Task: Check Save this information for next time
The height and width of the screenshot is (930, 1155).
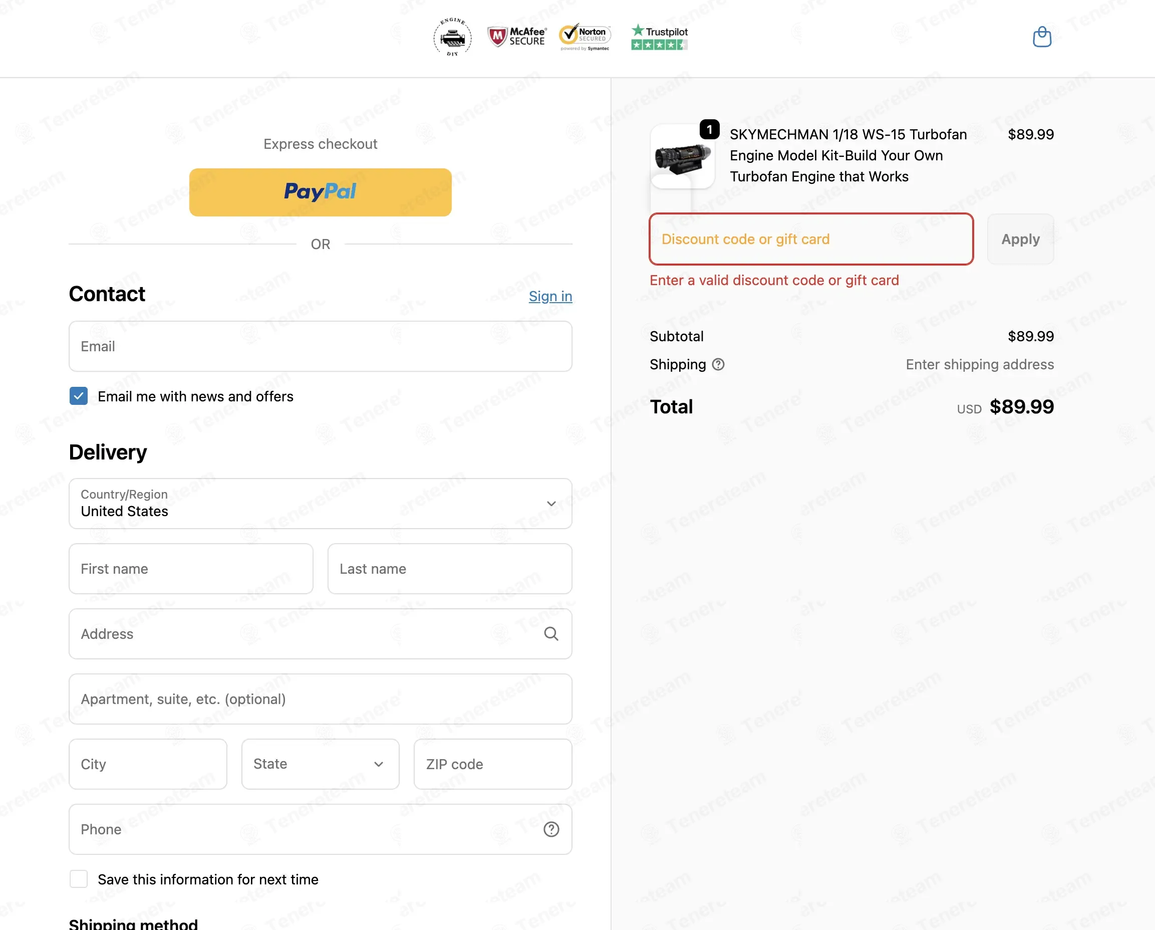Action: click(x=79, y=879)
